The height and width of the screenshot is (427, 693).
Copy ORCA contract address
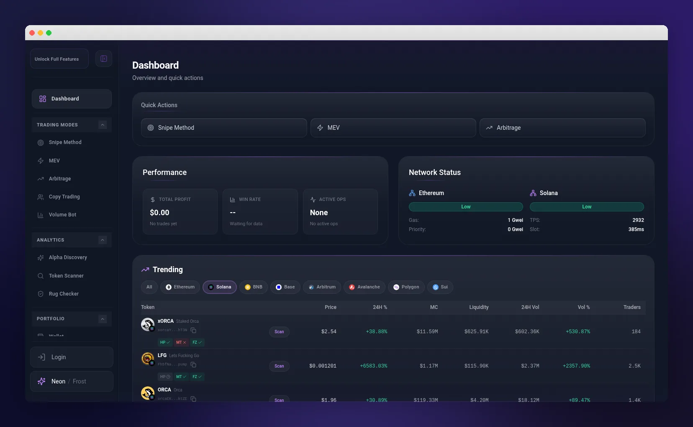193,399
